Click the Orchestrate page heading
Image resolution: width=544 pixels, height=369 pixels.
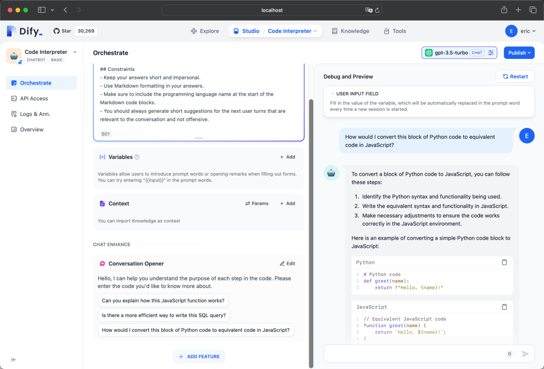click(111, 53)
